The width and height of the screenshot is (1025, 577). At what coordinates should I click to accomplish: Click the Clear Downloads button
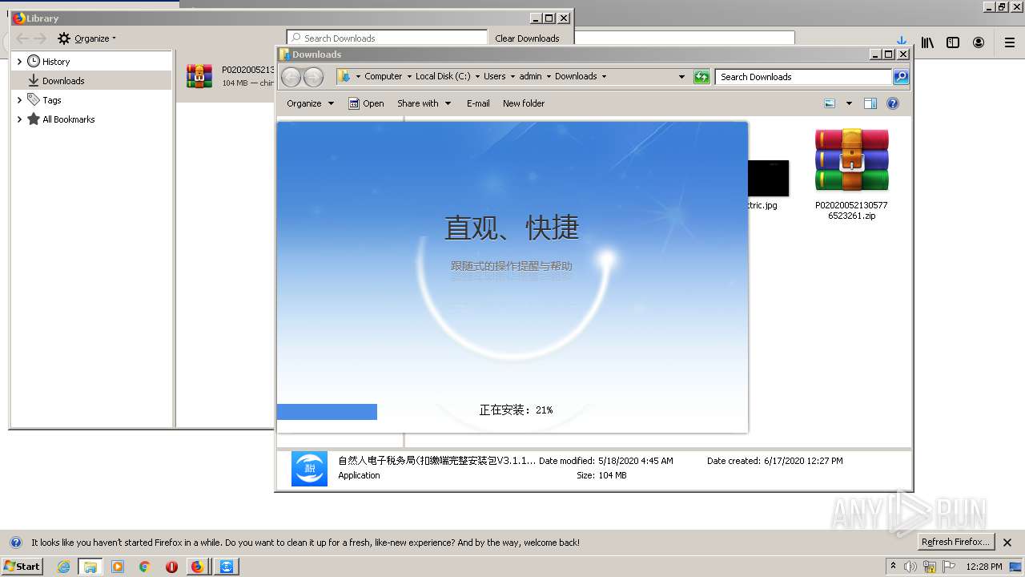527,38
